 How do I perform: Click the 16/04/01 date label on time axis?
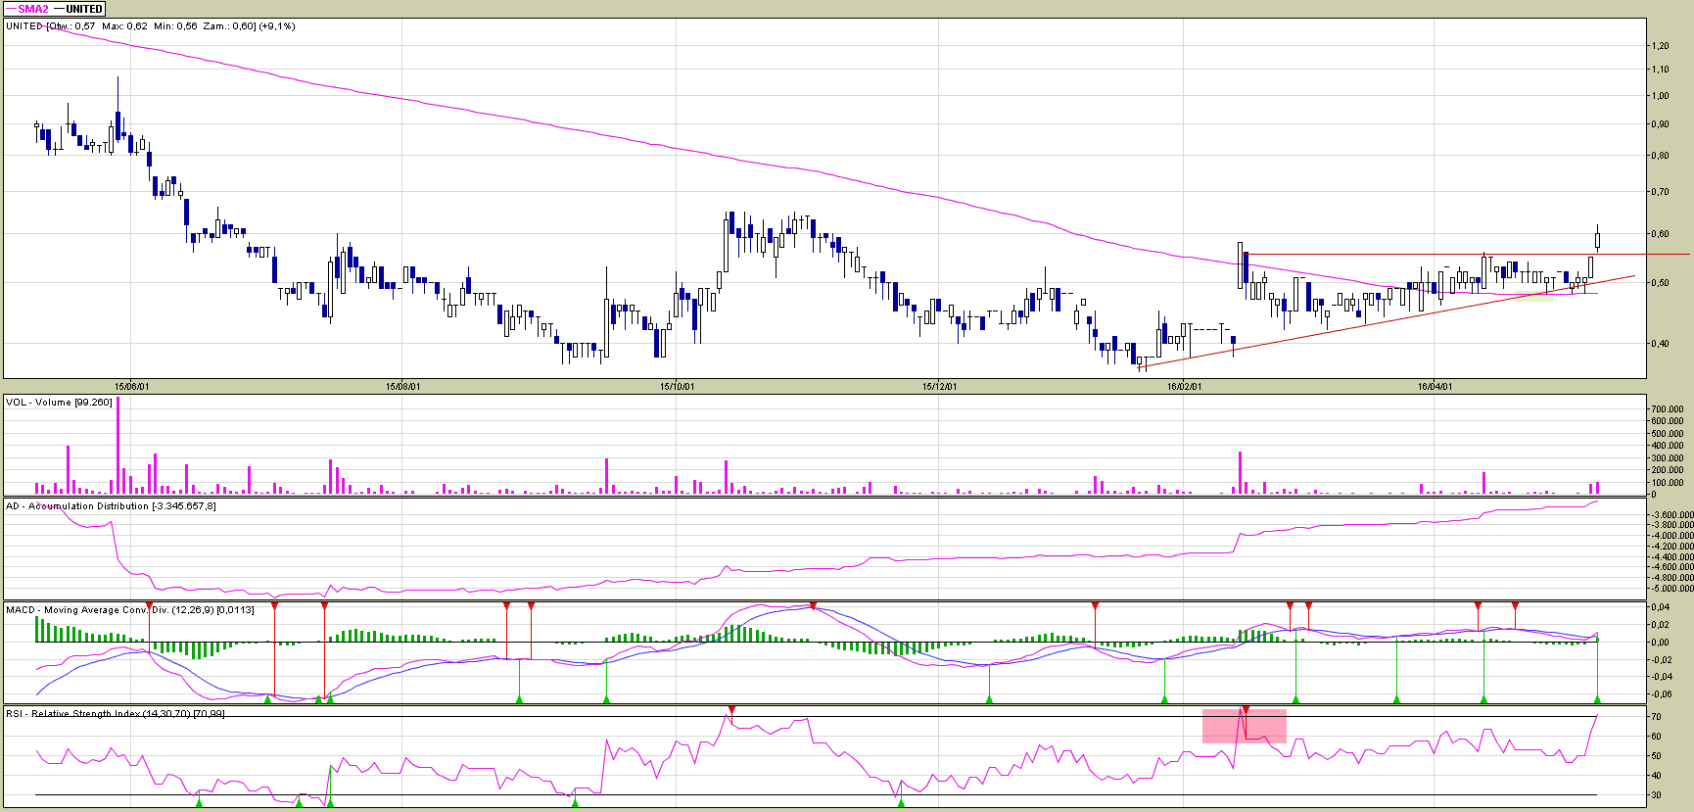click(x=1435, y=387)
